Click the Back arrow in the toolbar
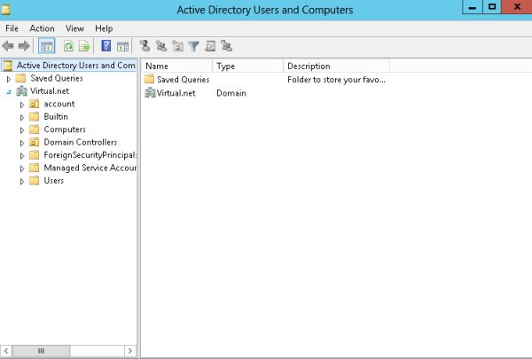The width and height of the screenshot is (532, 359). tap(7, 46)
